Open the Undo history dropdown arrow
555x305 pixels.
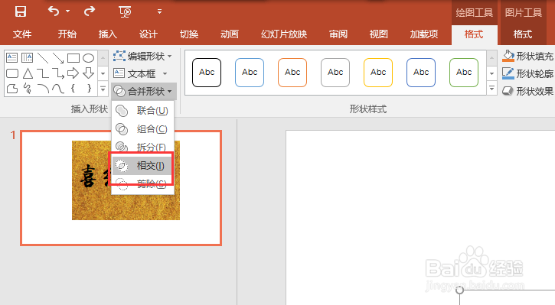click(x=67, y=11)
